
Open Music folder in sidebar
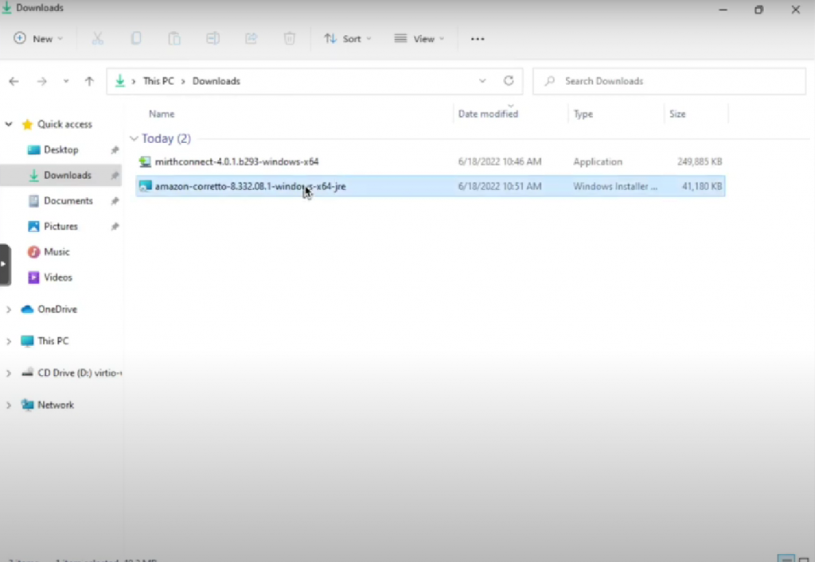point(57,252)
